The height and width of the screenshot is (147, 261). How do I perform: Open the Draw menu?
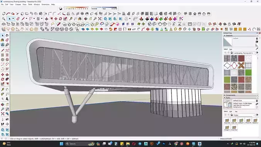click(24, 5)
